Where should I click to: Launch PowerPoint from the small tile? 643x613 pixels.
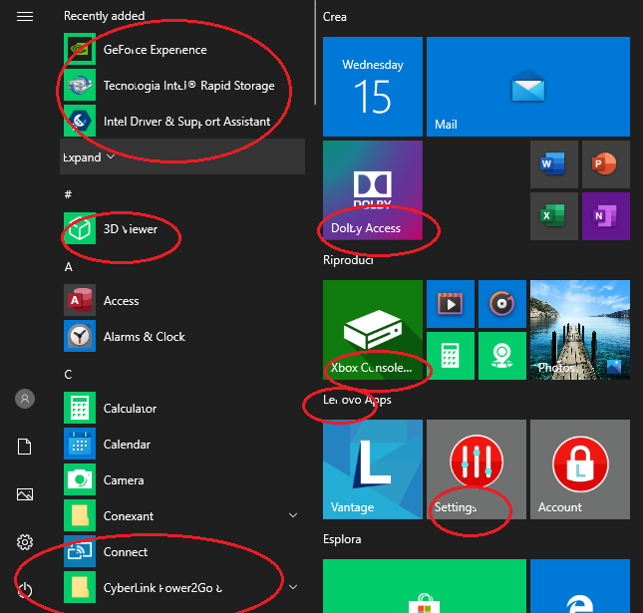click(x=606, y=164)
